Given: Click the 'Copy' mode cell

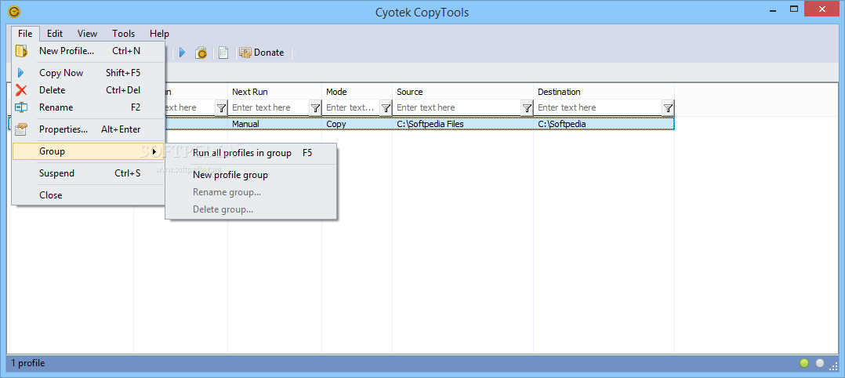Looking at the screenshot, I should point(357,124).
